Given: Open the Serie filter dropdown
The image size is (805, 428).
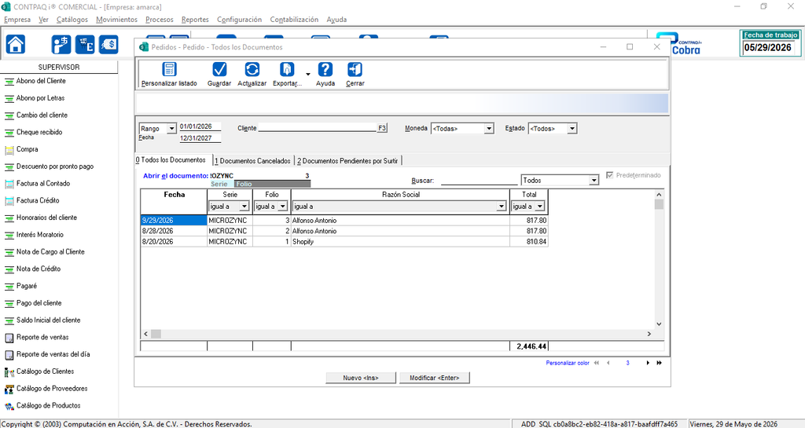Looking at the screenshot, I should point(244,207).
